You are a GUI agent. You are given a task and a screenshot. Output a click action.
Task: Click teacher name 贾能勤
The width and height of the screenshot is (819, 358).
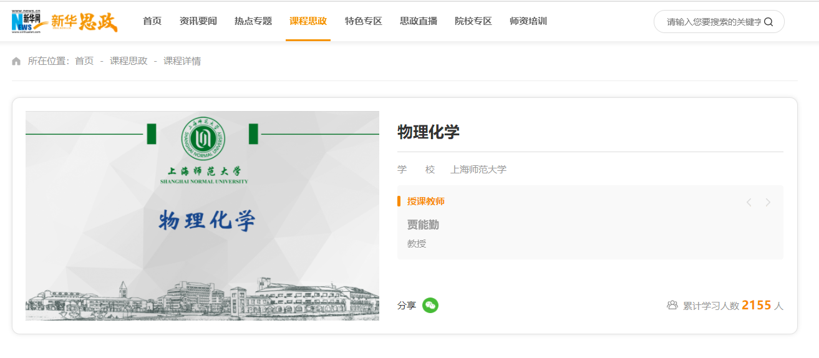pyautogui.click(x=424, y=225)
